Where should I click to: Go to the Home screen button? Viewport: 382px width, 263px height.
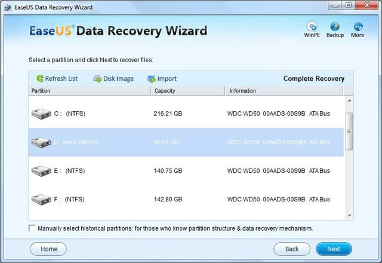click(48, 249)
